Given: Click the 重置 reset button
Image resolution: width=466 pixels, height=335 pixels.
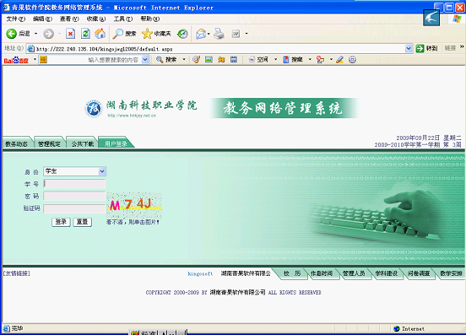Looking at the screenshot, I should pyautogui.click(x=83, y=222).
